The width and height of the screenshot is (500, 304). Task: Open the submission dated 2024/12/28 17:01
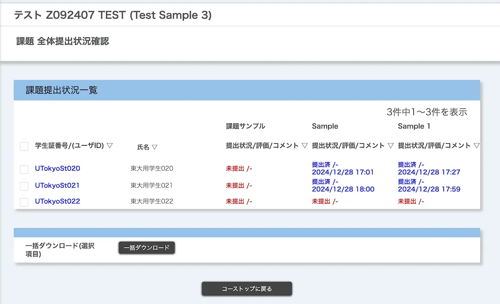[343, 172]
